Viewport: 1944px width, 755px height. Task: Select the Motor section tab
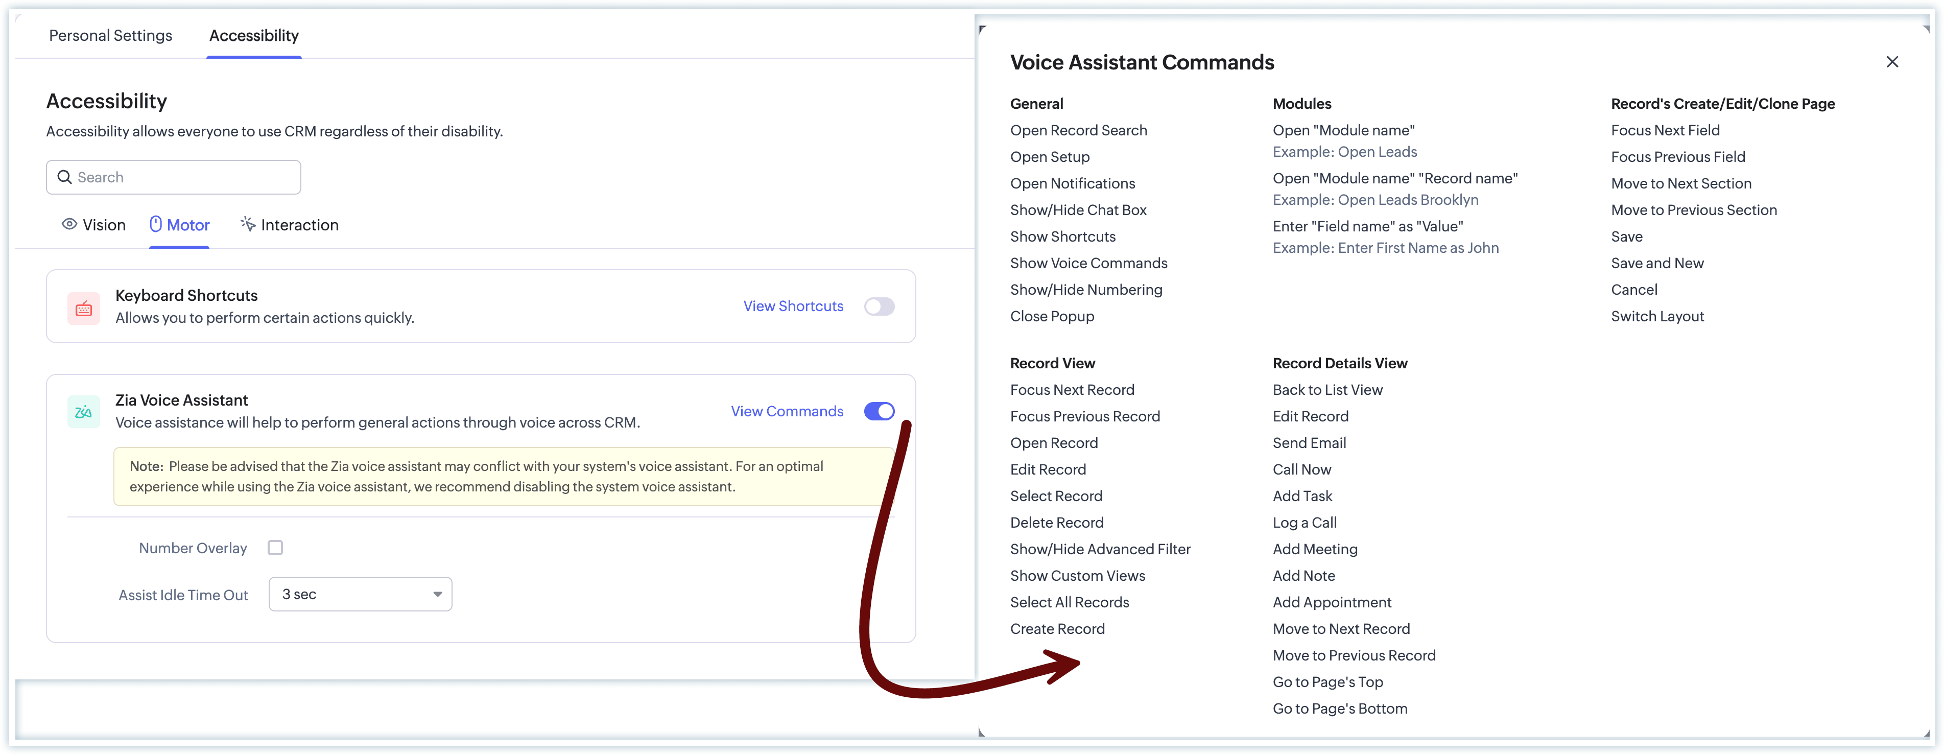point(188,225)
